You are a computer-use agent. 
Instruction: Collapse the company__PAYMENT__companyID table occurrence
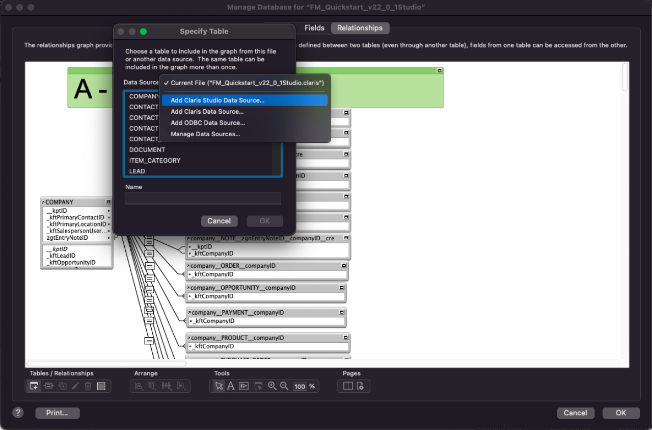(342, 313)
